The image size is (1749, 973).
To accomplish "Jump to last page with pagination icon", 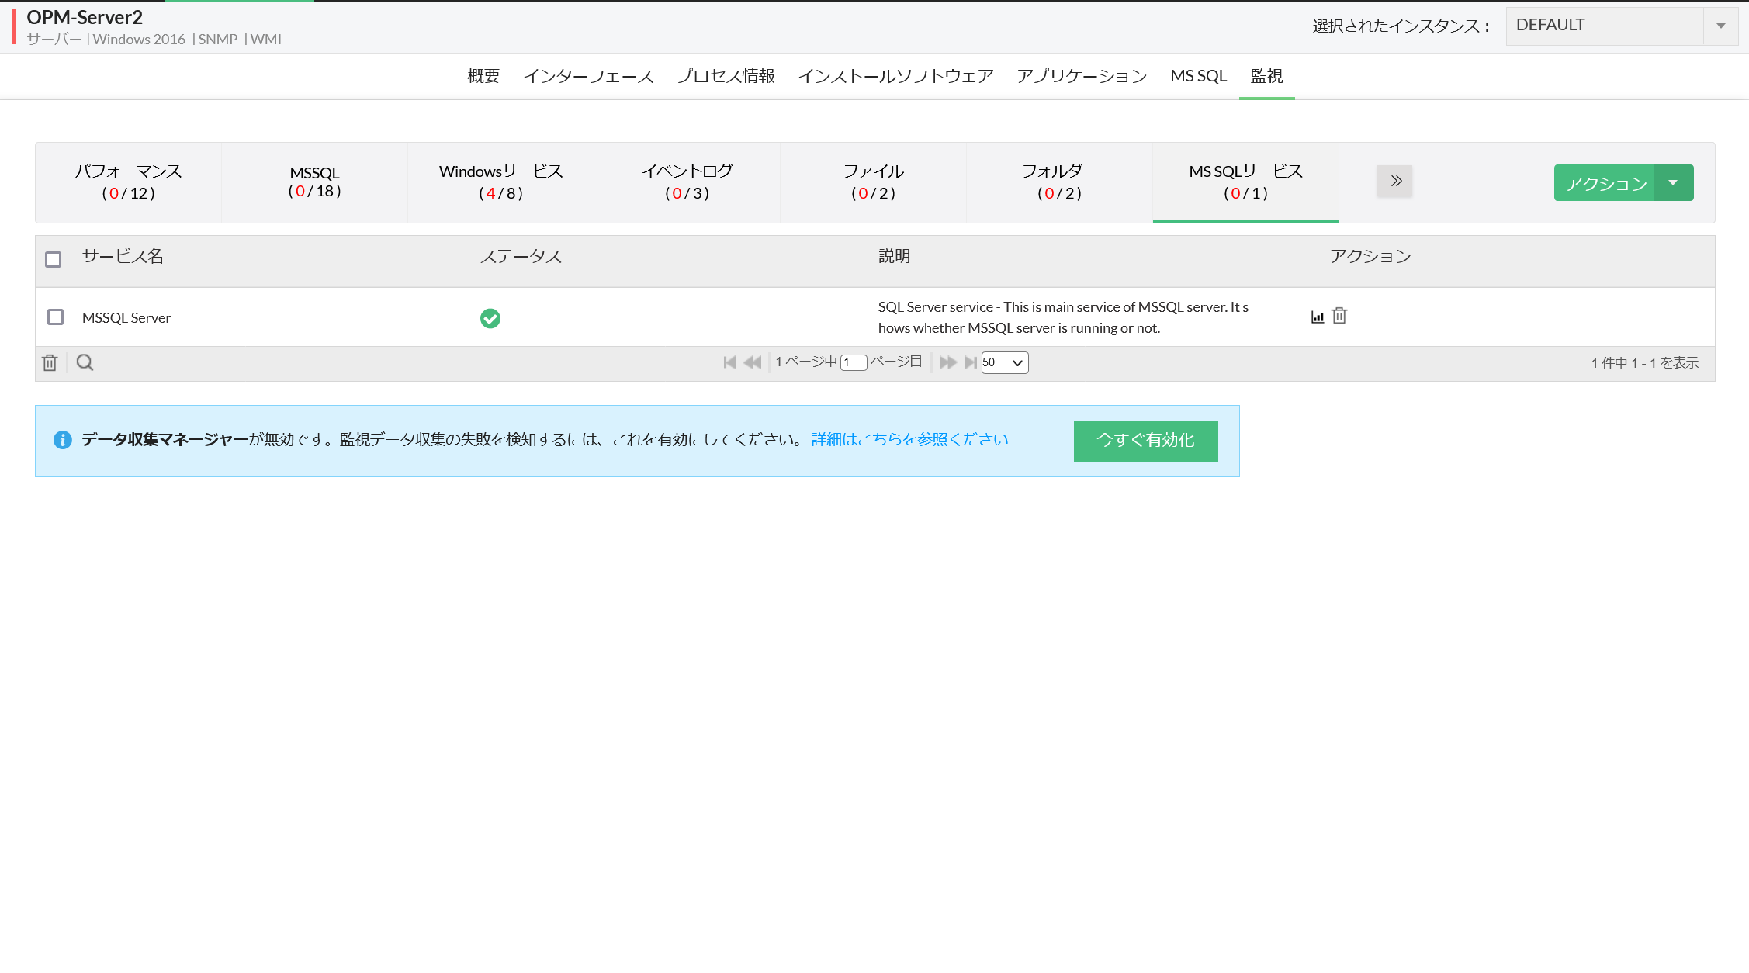I will [x=971, y=362].
